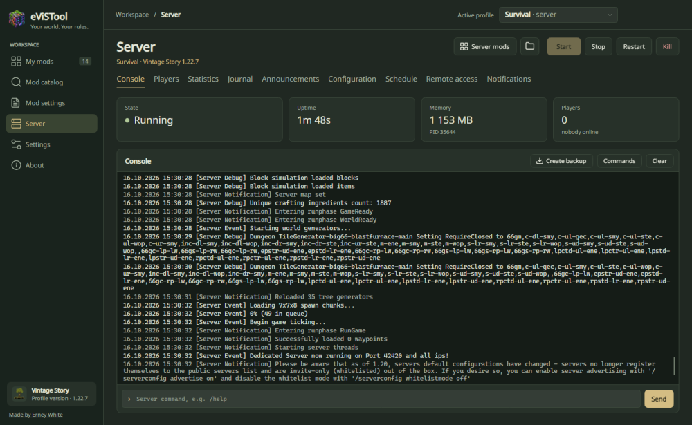Switch to the Players tab
The height and width of the screenshot is (425, 692).
(166, 79)
